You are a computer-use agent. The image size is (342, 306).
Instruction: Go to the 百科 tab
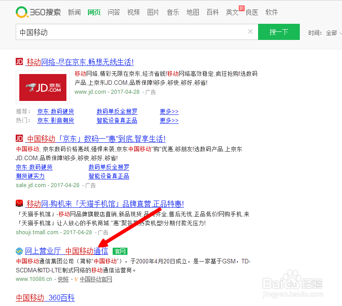tap(212, 12)
